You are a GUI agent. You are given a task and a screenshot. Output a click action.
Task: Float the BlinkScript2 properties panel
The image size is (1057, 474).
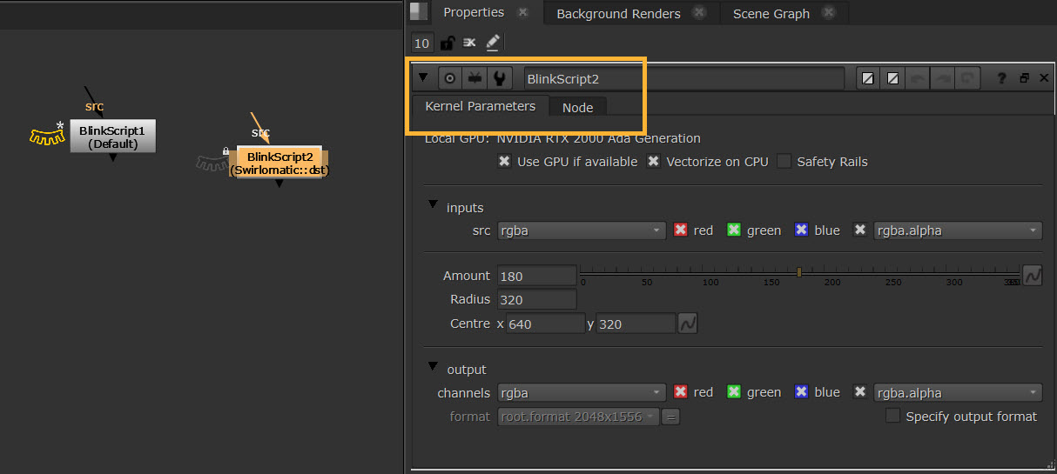point(1024,78)
